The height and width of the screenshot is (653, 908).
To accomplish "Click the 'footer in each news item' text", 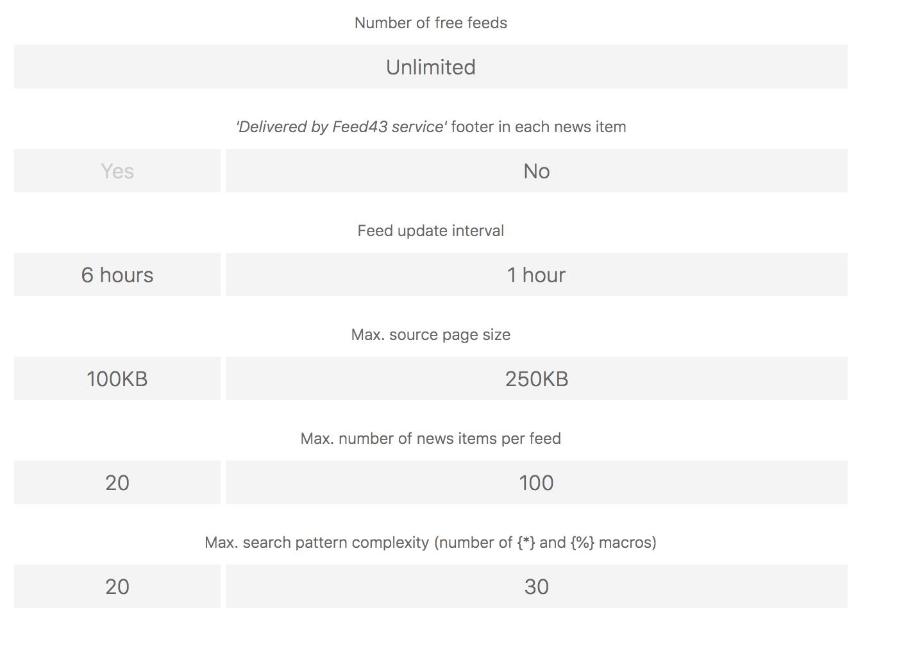I will click(x=538, y=127).
